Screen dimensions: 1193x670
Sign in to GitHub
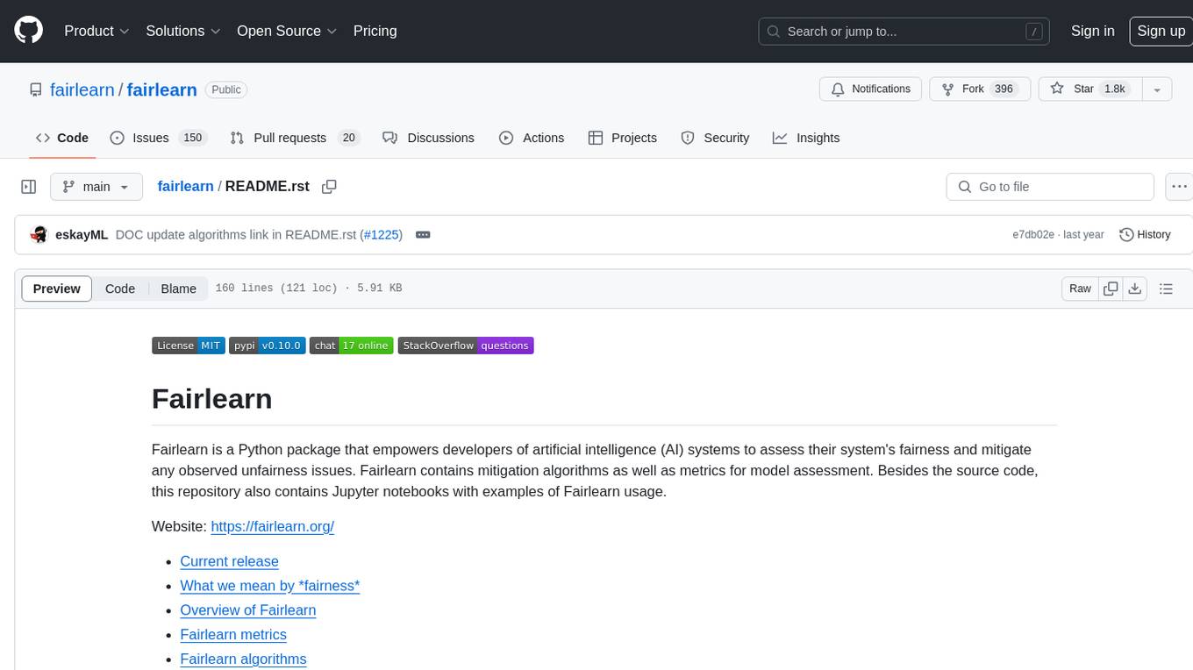click(x=1092, y=31)
